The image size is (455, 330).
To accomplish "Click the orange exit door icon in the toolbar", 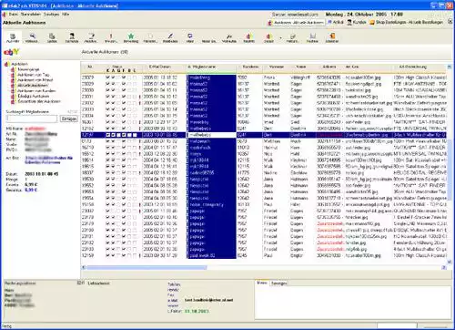I will [x=332, y=36].
